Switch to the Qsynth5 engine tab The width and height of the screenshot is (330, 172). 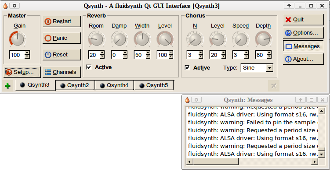pos(154,85)
